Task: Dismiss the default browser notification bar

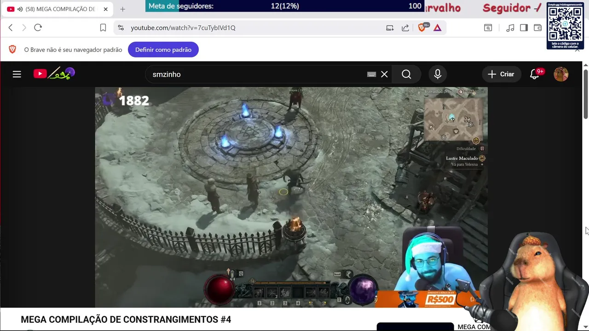Action: tap(577, 50)
